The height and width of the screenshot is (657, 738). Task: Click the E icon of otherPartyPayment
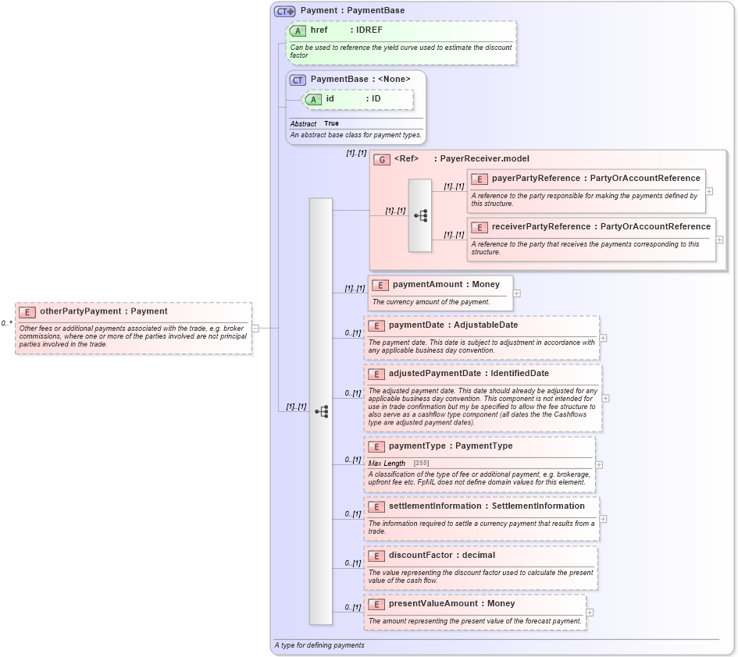(x=27, y=312)
